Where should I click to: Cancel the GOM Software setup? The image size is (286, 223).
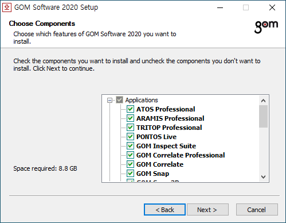[x=257, y=210]
